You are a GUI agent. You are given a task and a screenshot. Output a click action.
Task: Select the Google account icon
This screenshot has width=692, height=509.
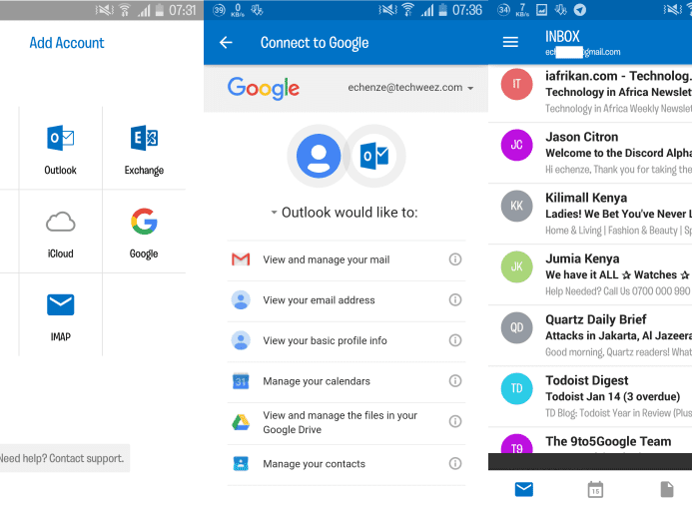(x=144, y=222)
